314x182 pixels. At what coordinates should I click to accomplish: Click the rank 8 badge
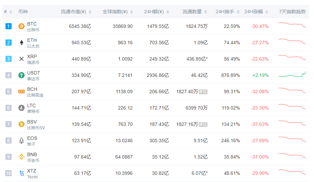(9, 141)
